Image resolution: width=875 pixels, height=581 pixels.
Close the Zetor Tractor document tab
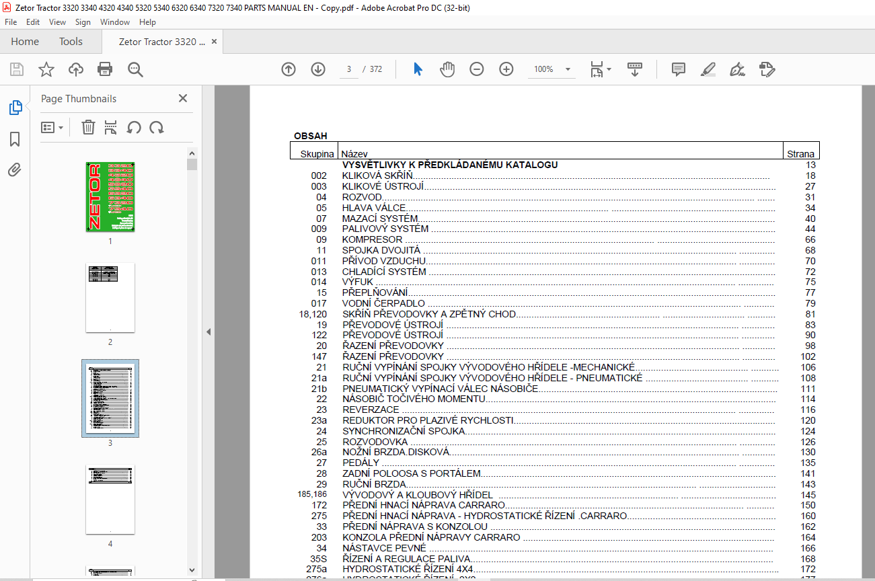(x=215, y=42)
